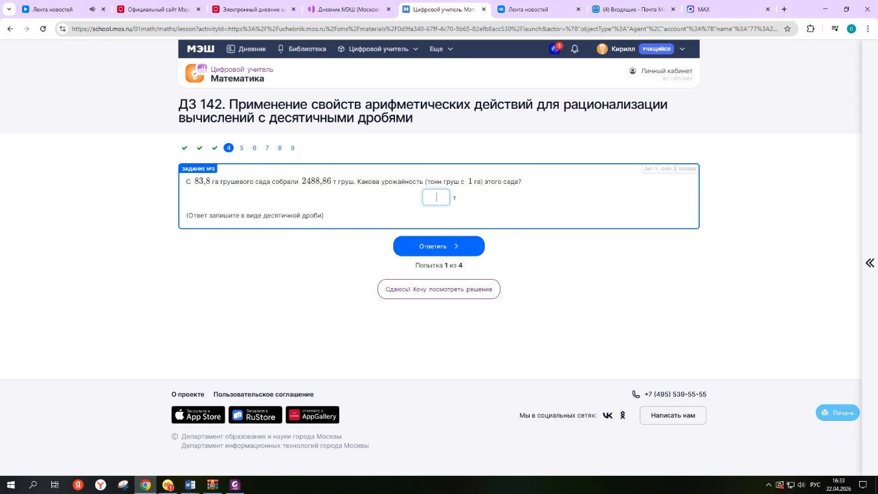The image size is (878, 494).
Task: Open the blue chat bubble with red badge
Action: (555, 49)
